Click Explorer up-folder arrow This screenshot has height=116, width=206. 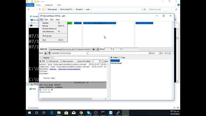pyautogui.click(x=40, y=9)
